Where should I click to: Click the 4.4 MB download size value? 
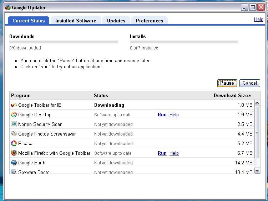[x=245, y=134]
